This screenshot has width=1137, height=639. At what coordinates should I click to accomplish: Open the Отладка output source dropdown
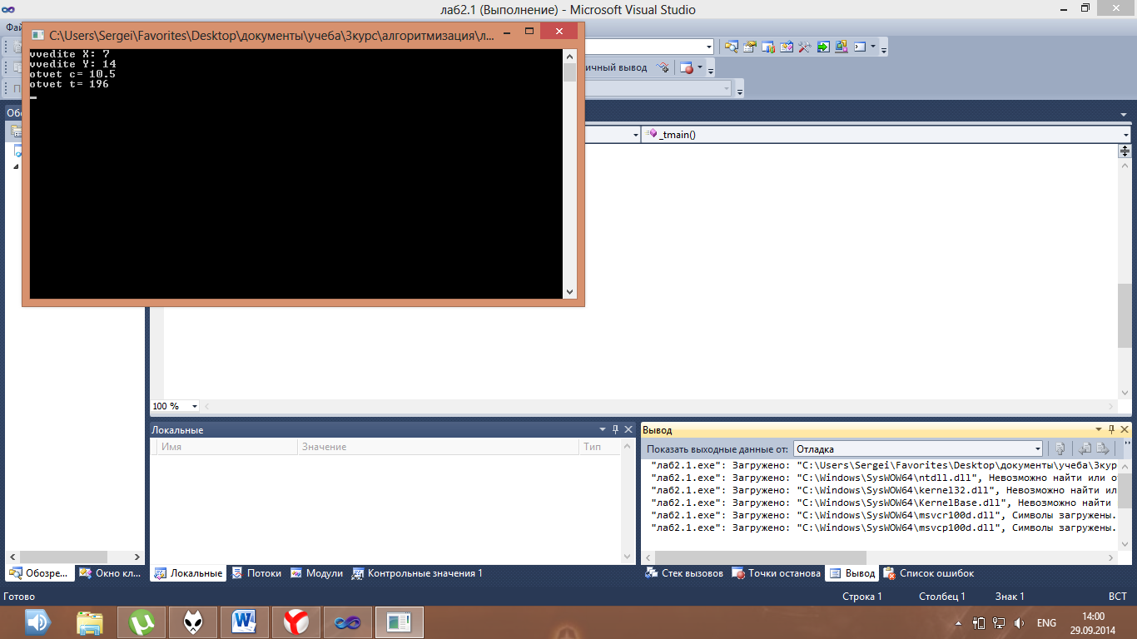coord(1037,449)
